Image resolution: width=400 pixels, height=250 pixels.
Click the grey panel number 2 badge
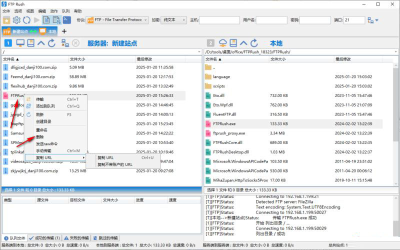coord(210,43)
